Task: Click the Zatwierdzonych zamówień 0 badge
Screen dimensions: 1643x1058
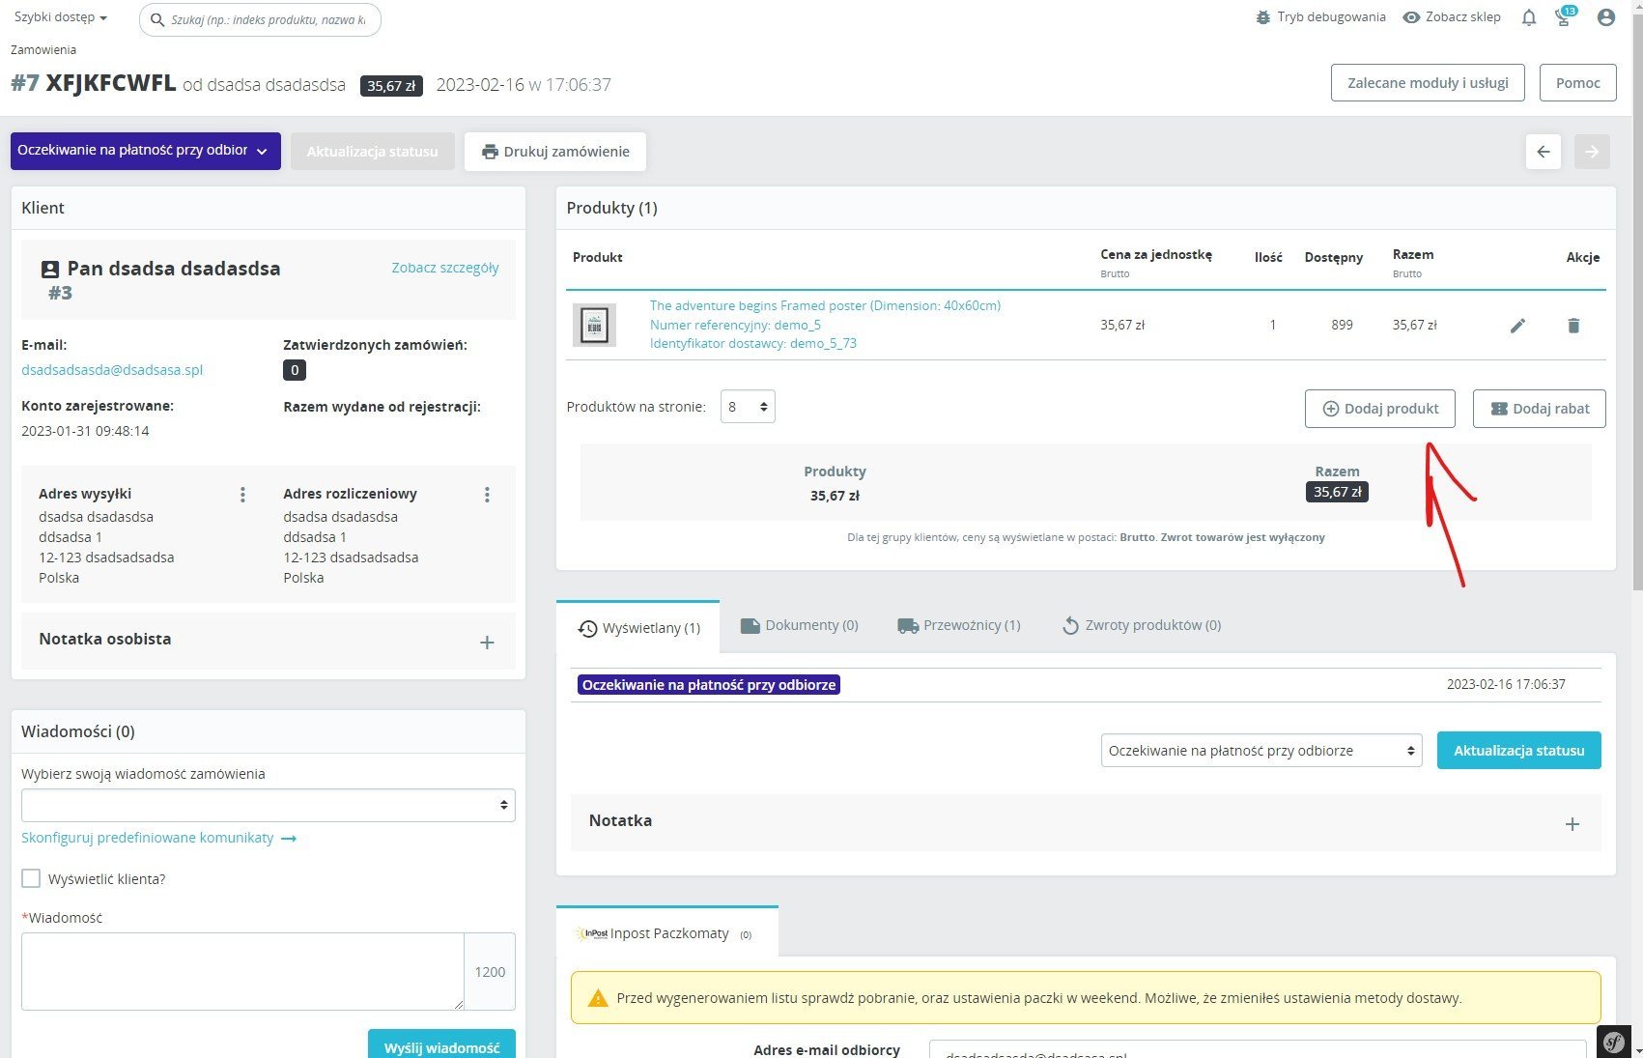Action: 295,370
